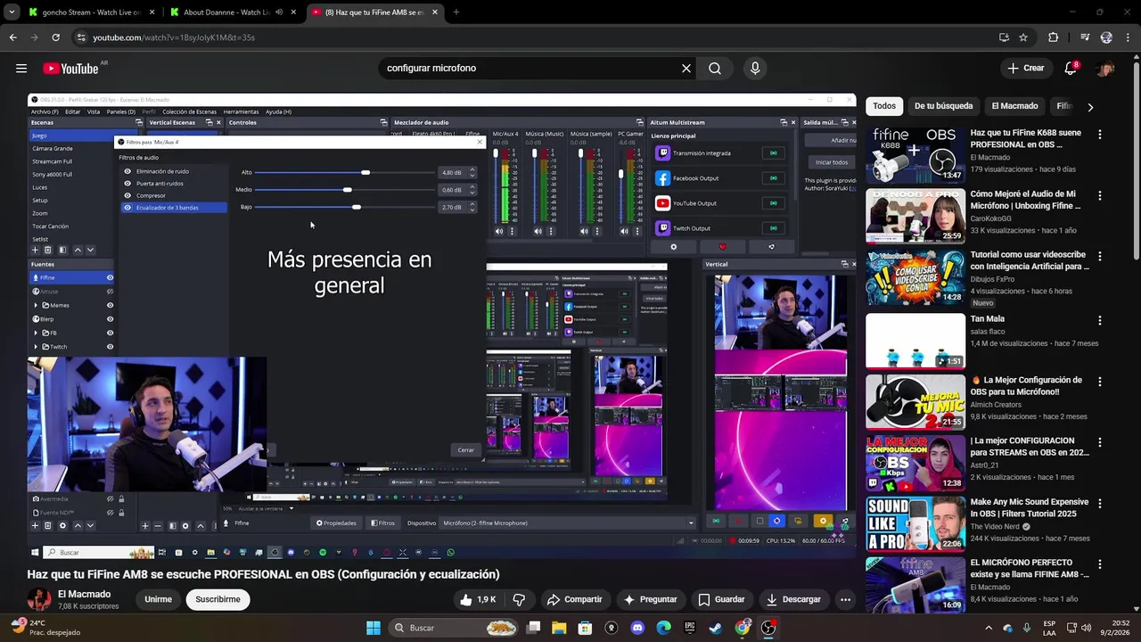This screenshot has height=642, width=1141.
Task: Open options for Make Any Mic video
Action: (x=1099, y=504)
